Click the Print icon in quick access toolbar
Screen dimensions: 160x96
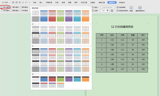tap(17, 2)
